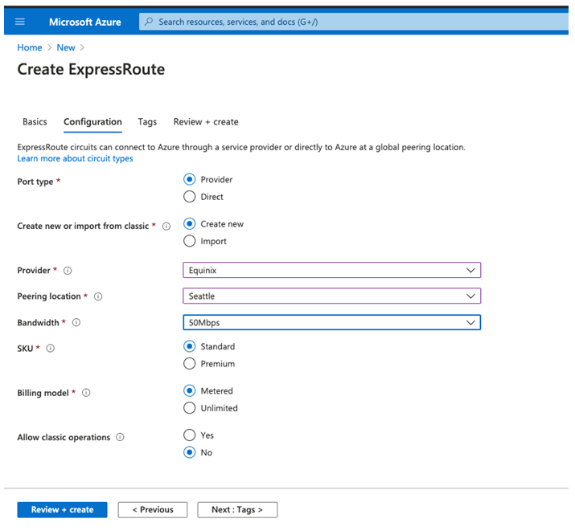
Task: Pick Unlimited billing model
Action: click(x=190, y=408)
